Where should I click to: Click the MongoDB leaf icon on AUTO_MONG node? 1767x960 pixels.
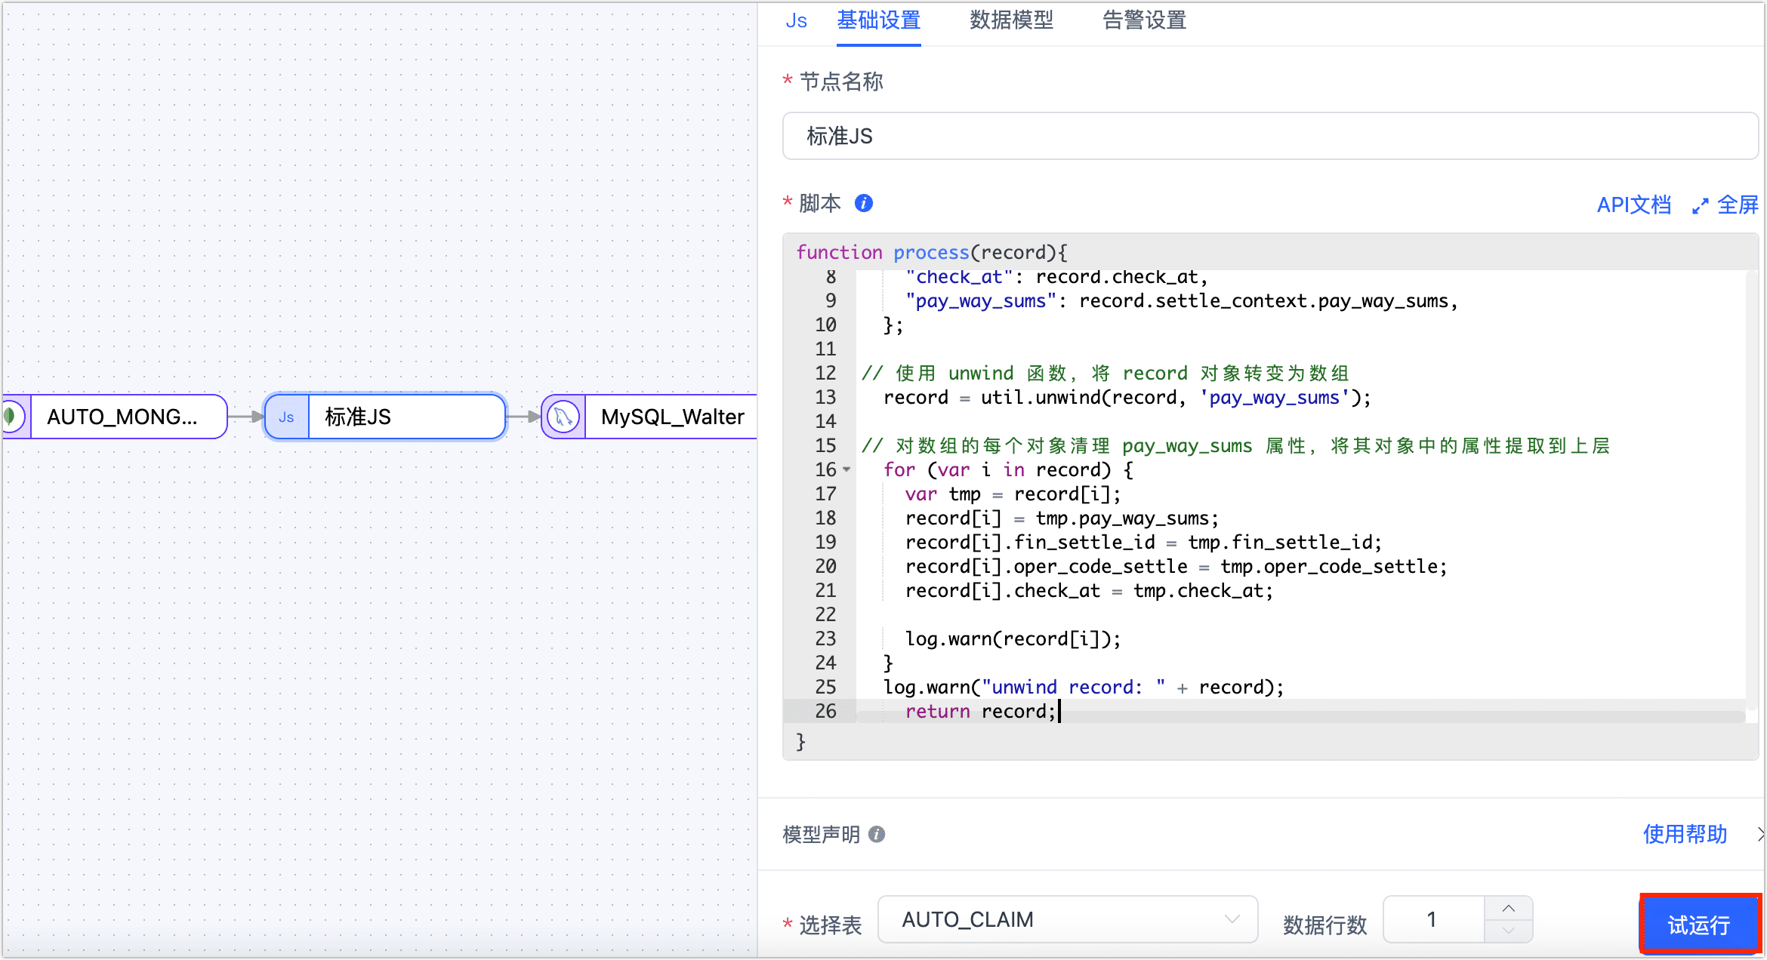pos(11,416)
